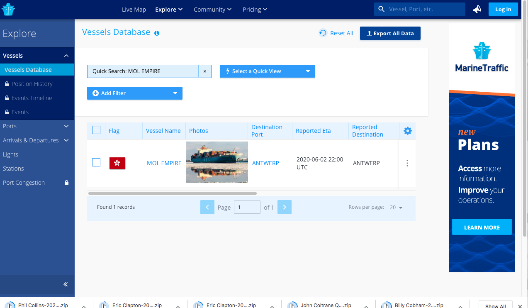Click the info icon beside Vessels Database
The width and height of the screenshot is (528, 308).
[157, 33]
